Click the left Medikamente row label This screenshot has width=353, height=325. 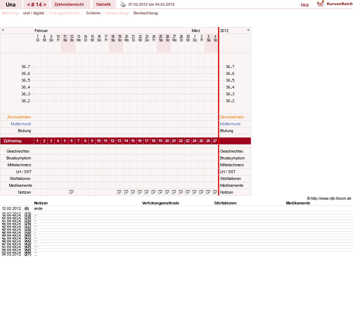[20, 185]
